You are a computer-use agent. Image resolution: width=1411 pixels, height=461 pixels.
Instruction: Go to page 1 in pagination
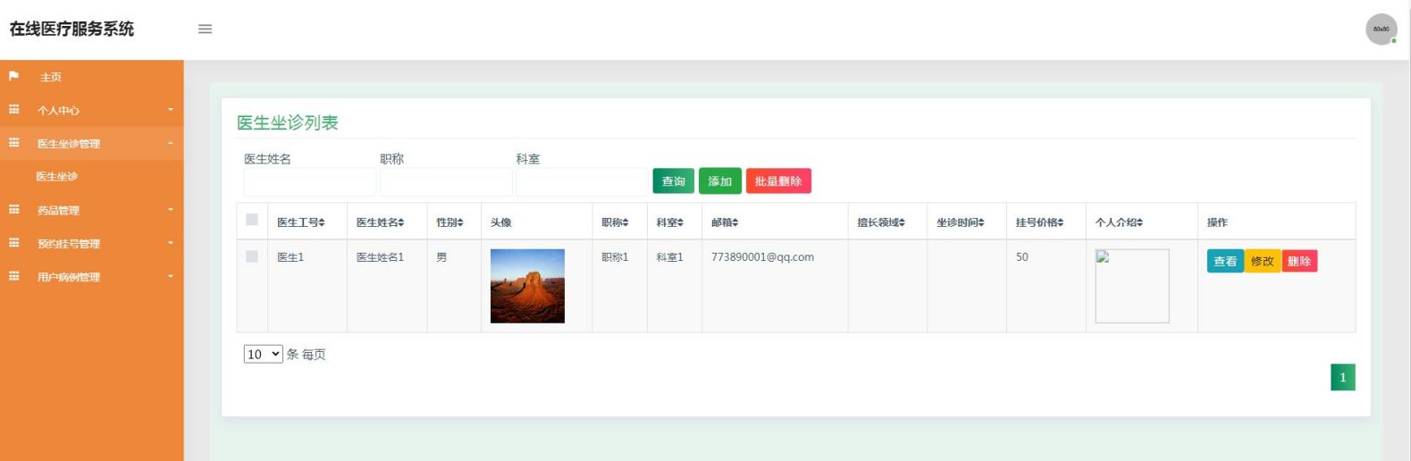(1343, 377)
